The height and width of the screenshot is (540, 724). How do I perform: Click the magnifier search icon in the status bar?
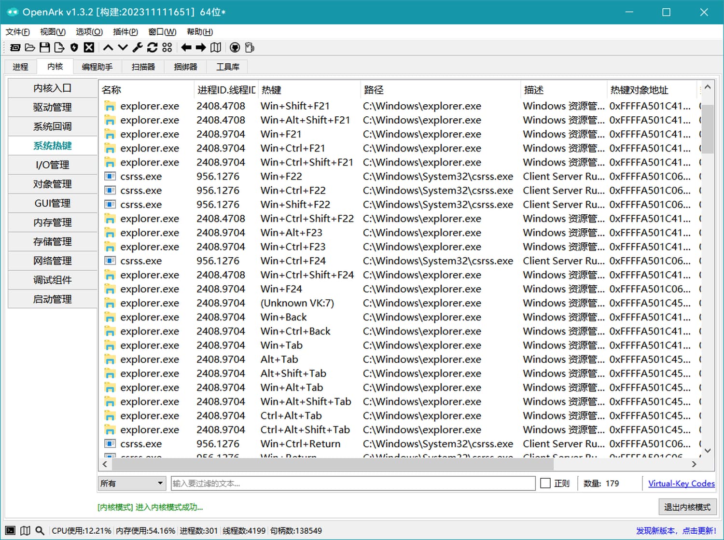pos(40,530)
